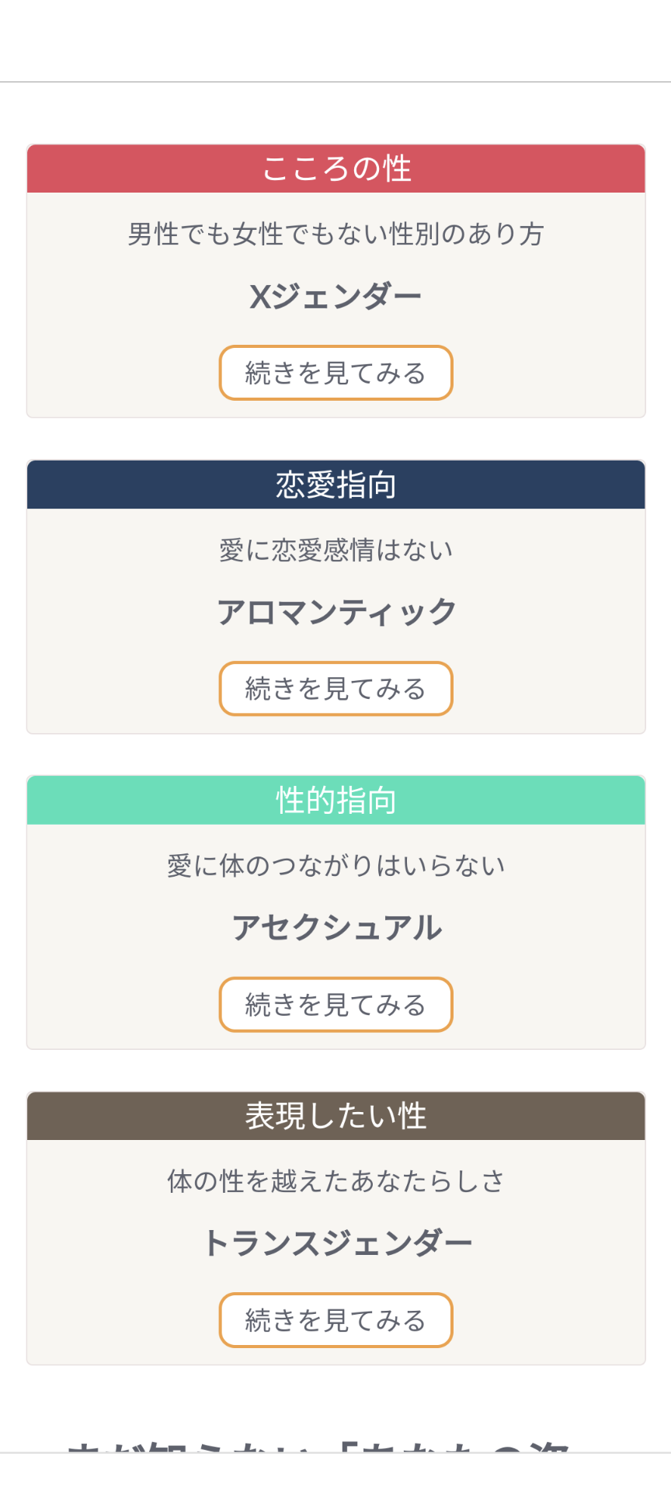
Task: Select the アロマンティック result title
Action: click(x=335, y=613)
